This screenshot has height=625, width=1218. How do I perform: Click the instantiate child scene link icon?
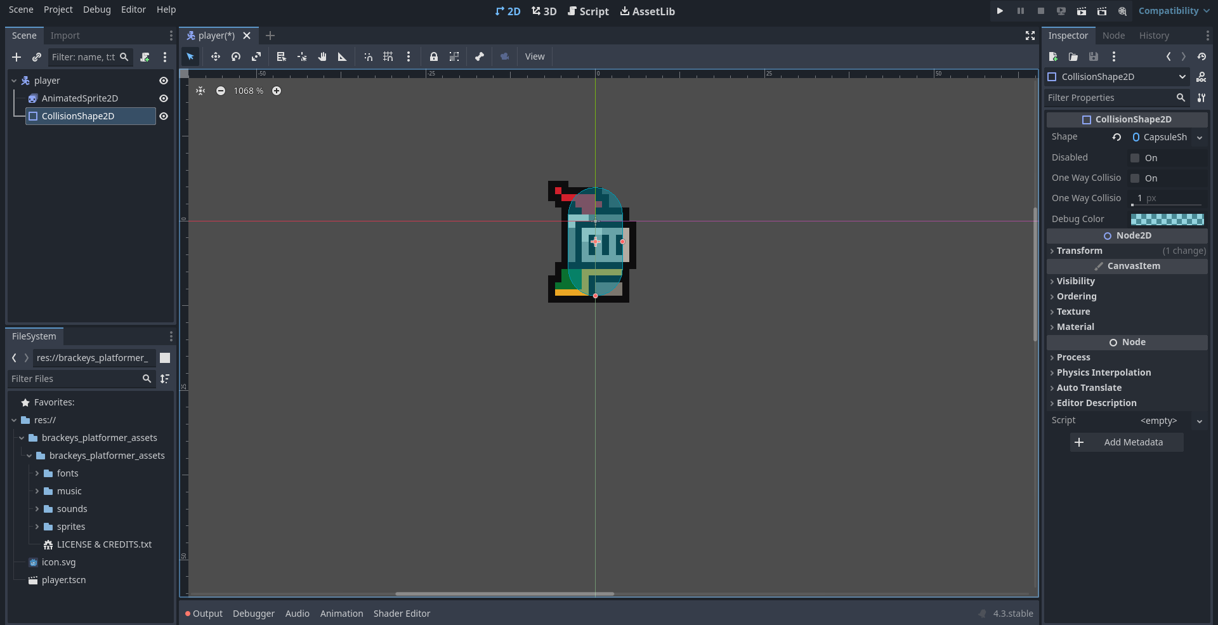click(x=37, y=57)
